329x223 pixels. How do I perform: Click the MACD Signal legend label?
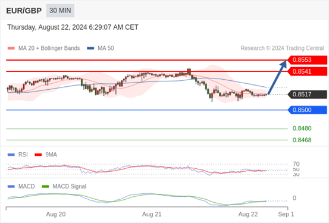[x=69, y=187]
